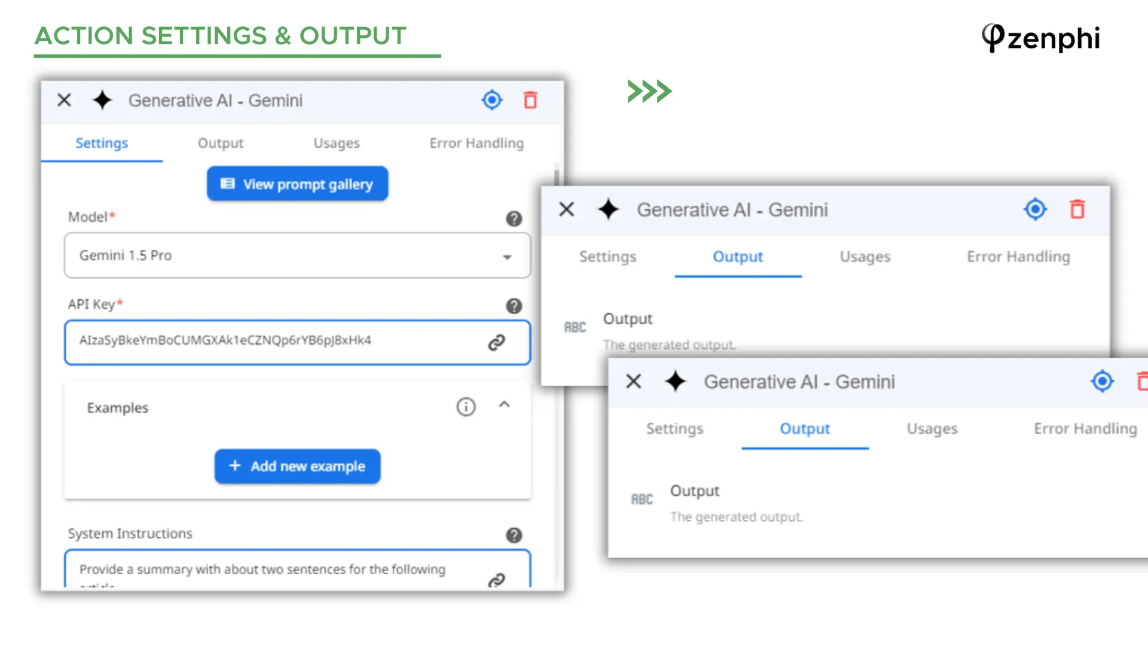Click the Add new example button
Image resolution: width=1148 pixels, height=646 pixels.
[x=297, y=466]
